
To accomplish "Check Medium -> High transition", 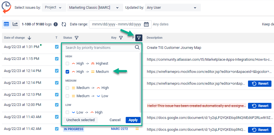I will tap(68, 88).
